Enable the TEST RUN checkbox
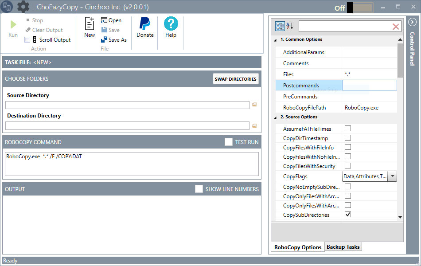Viewport: 421px width, 266px height. (x=229, y=142)
